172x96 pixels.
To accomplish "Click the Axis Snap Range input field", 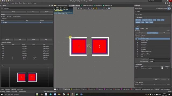I will click(x=159, y=62).
